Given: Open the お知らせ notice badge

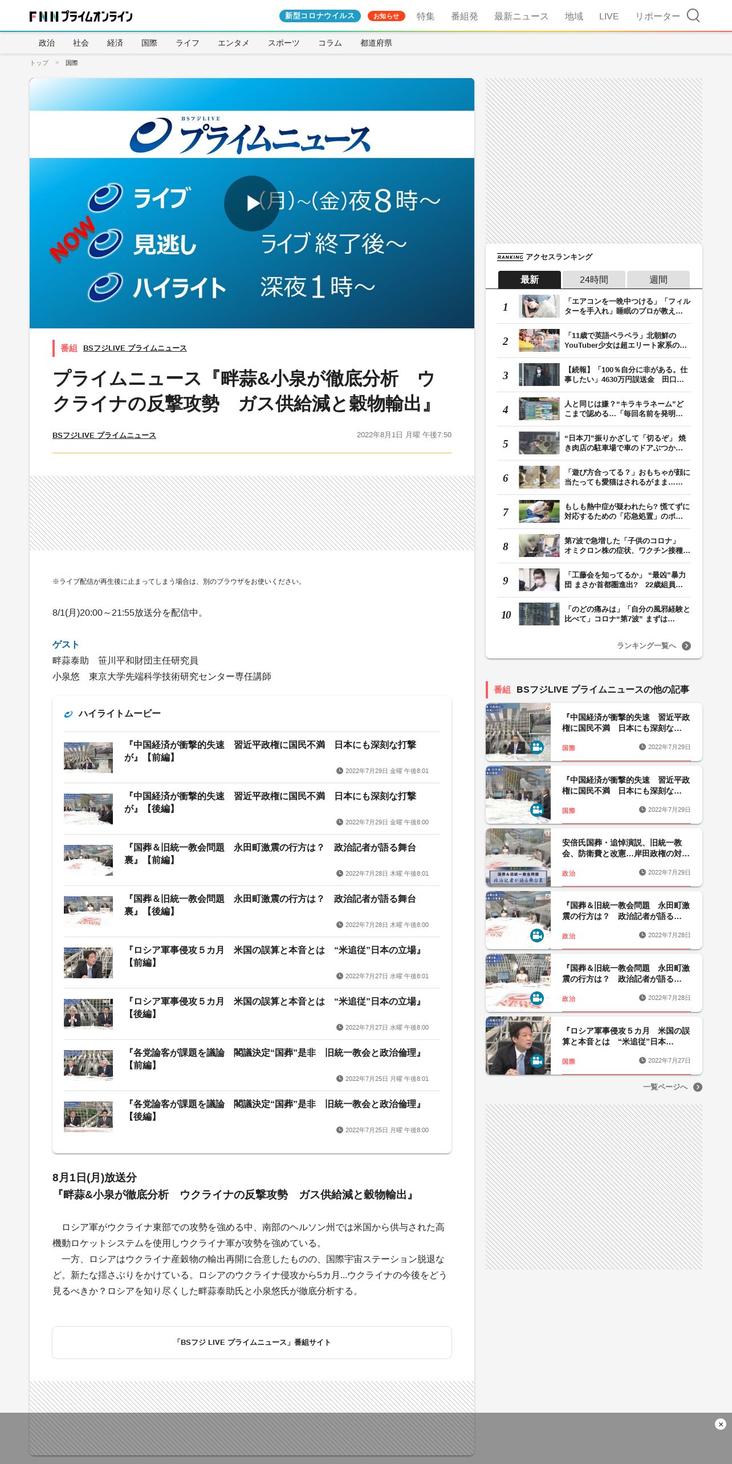Looking at the screenshot, I should 387,16.
